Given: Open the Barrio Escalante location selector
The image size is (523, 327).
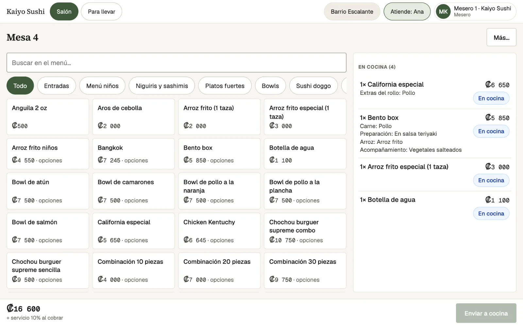Looking at the screenshot, I should 352,11.
